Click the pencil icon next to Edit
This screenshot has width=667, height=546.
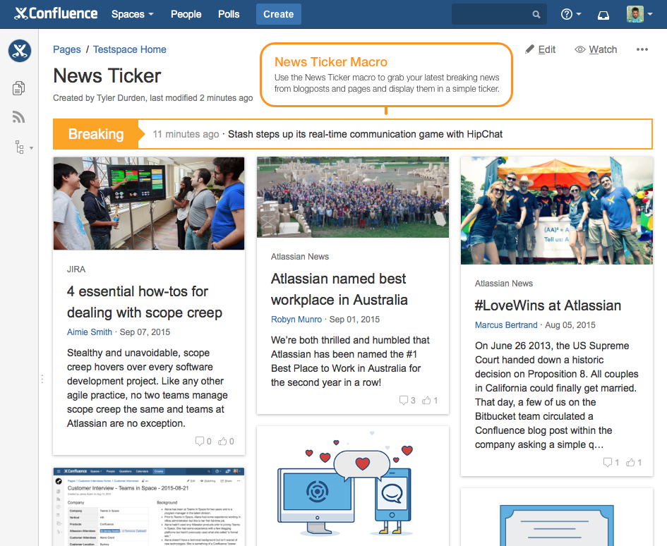(x=529, y=49)
